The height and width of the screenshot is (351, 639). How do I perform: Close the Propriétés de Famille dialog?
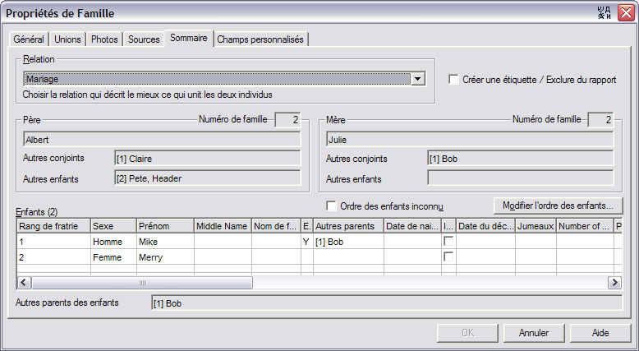(x=626, y=13)
